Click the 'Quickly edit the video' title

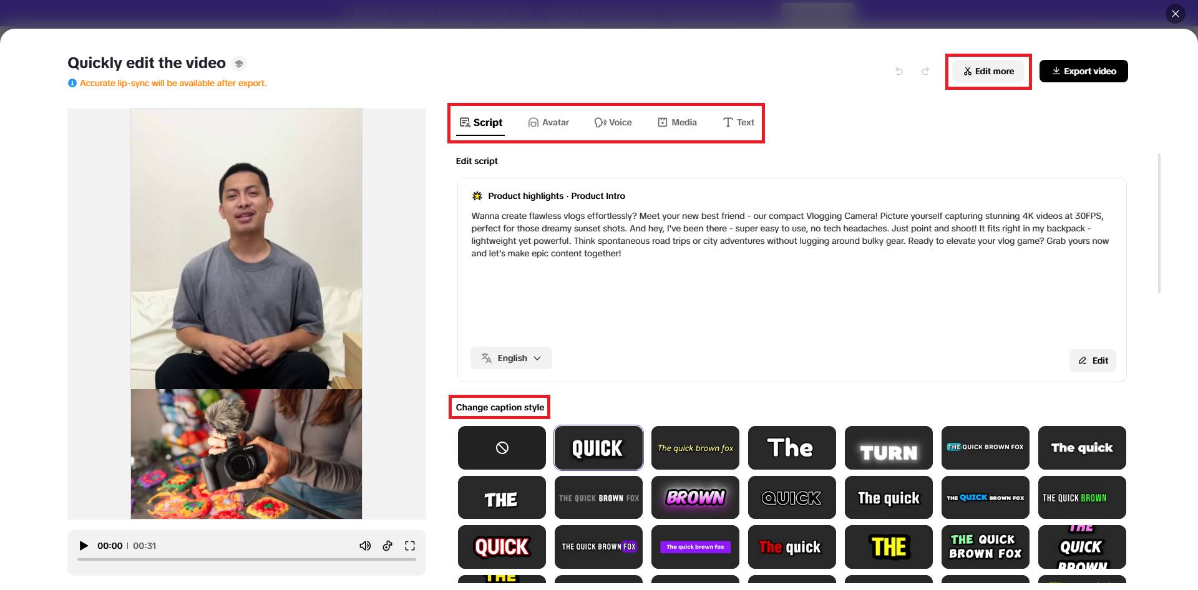[x=147, y=63]
